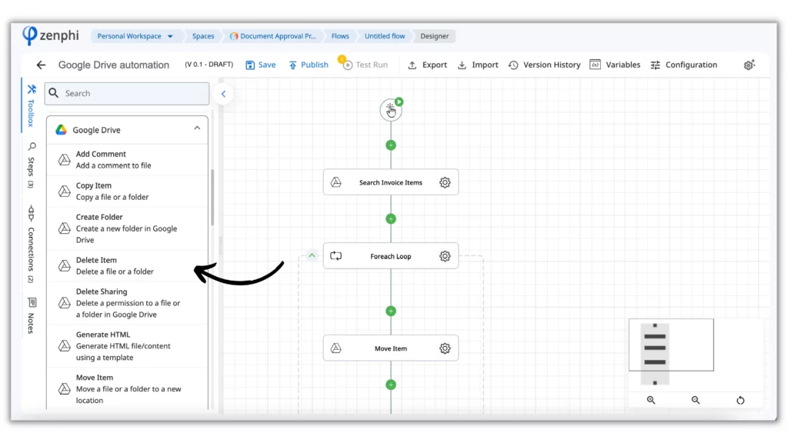Viewport: 788px width, 443px height.
Task: Publish the flow
Action: 308,65
